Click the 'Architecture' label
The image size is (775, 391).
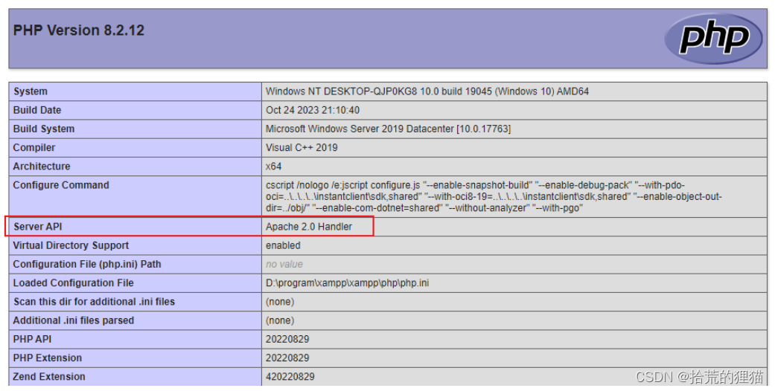coord(42,167)
